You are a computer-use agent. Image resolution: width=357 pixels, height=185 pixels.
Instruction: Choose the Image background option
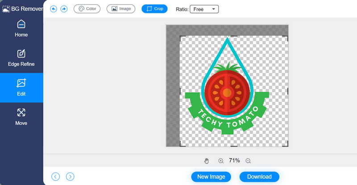pyautogui.click(x=120, y=9)
